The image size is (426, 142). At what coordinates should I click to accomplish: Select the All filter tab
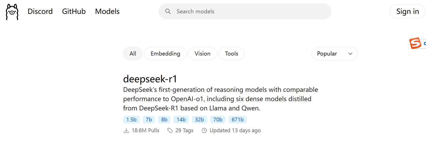133,54
